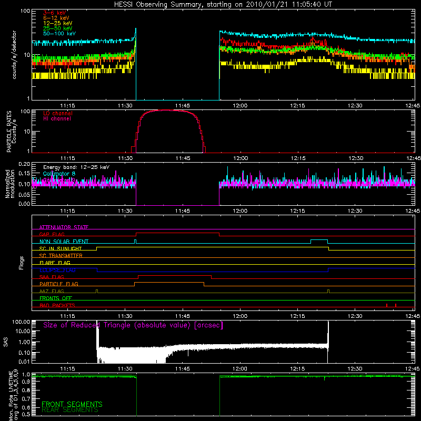Click the counts/s/detector axis label
The image size is (421, 421).
pos(14,55)
